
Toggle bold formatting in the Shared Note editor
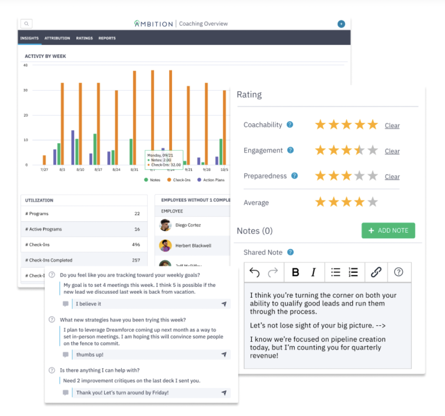point(295,272)
